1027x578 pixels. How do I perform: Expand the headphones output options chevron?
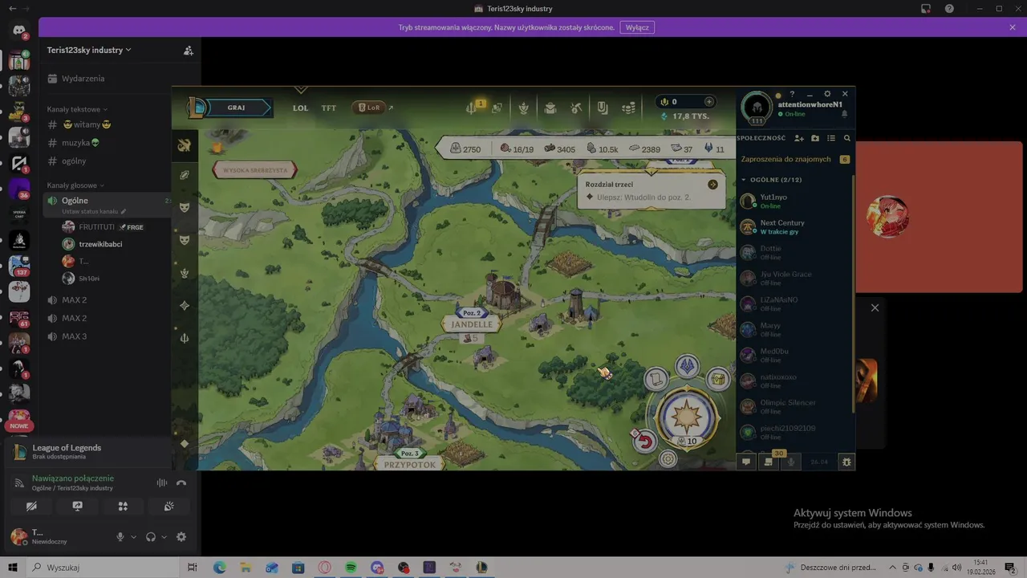point(164,537)
